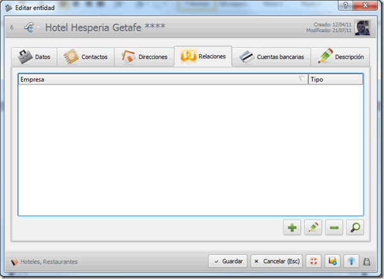Click the entity type icon beside title
Image resolution: width=384 pixels, height=279 pixels.
(x=29, y=27)
